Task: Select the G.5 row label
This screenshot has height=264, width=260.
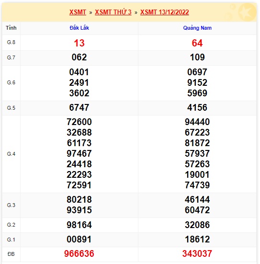Action: [x=11, y=108]
